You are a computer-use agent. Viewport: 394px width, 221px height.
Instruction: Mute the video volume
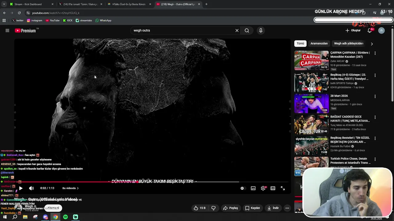click(31, 188)
